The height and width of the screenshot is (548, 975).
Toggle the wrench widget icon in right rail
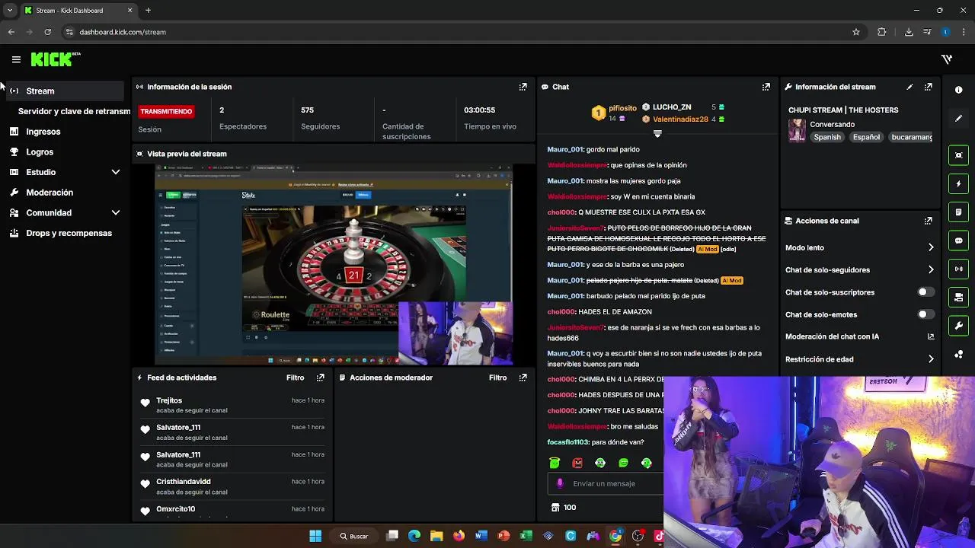(x=958, y=326)
